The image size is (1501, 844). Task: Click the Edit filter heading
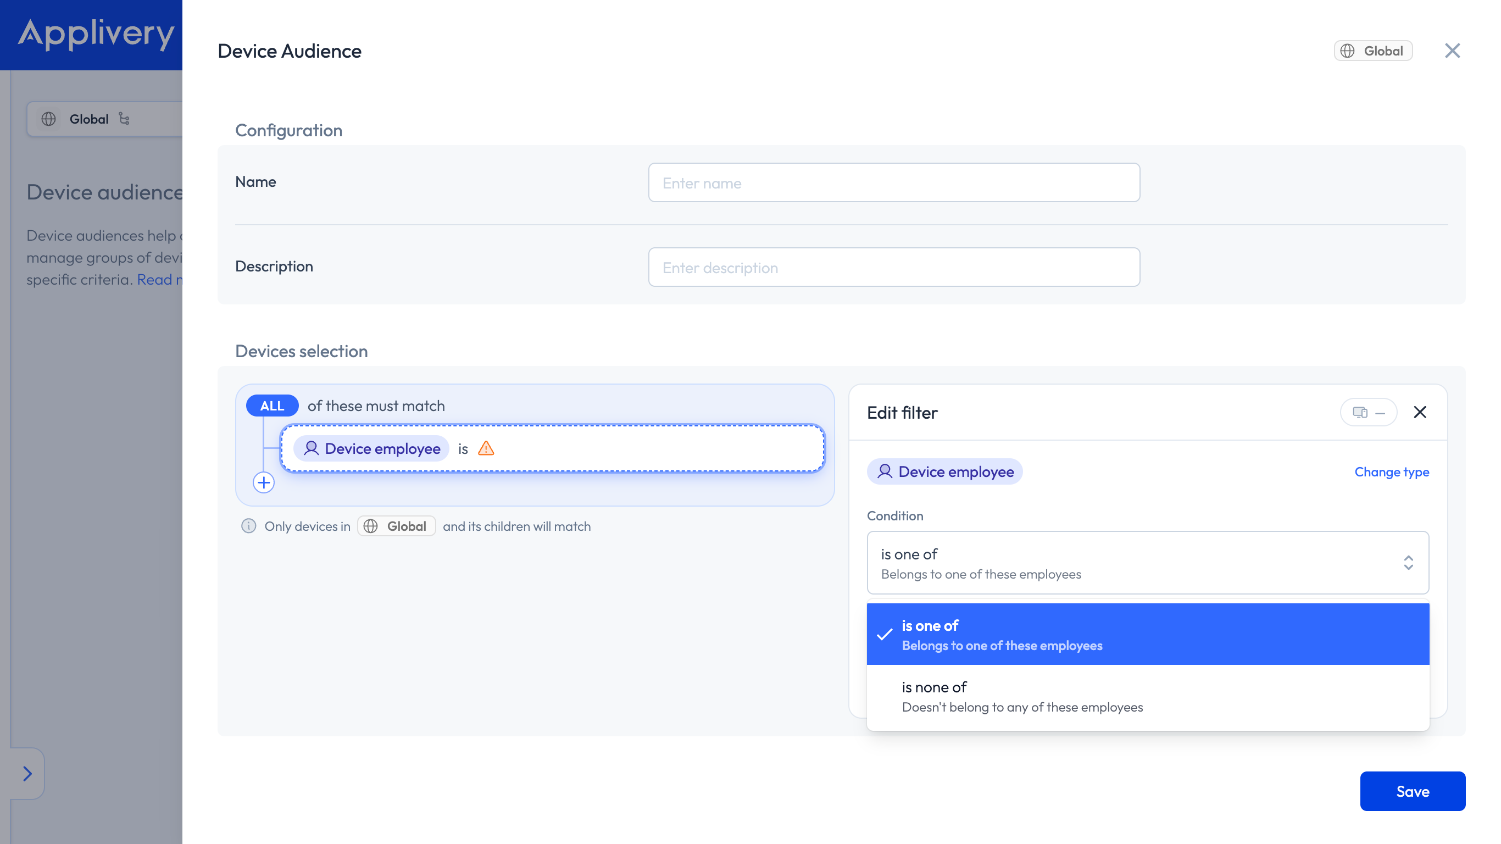pyautogui.click(x=902, y=413)
